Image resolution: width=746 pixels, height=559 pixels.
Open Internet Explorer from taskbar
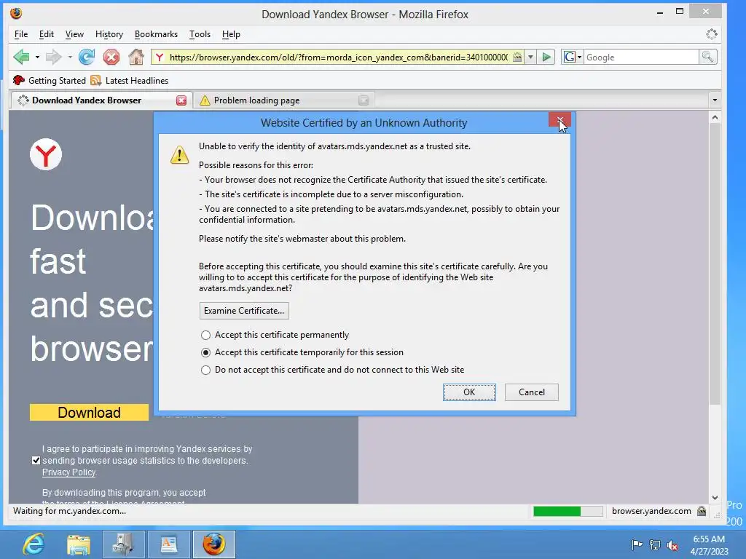point(34,544)
